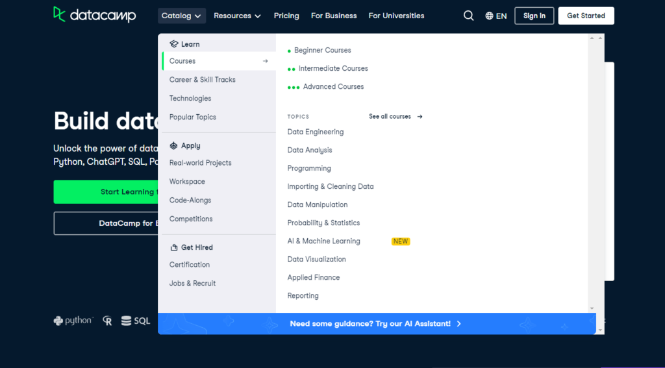Click the R logo
665x368 pixels.
point(107,321)
